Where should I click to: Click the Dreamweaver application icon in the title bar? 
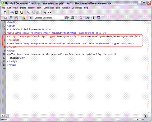(x=3, y=3)
